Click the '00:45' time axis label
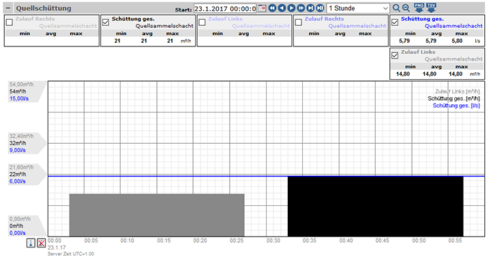Viewport: 491px width, 259px height. point(383,241)
